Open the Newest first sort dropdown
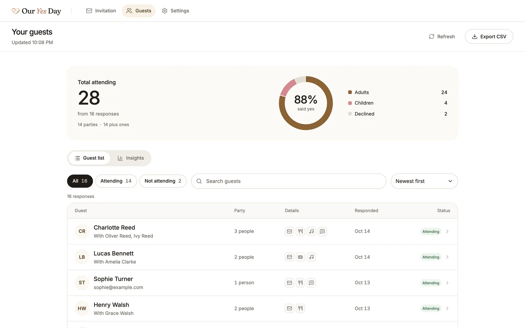Image resolution: width=525 pixels, height=328 pixels. pos(424,181)
